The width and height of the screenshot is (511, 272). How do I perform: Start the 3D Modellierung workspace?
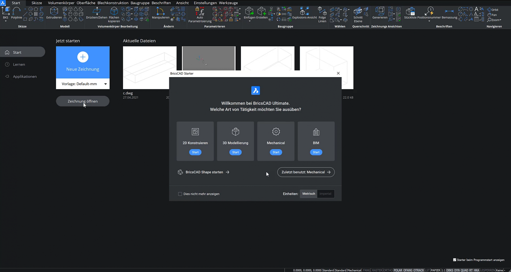pos(236,152)
